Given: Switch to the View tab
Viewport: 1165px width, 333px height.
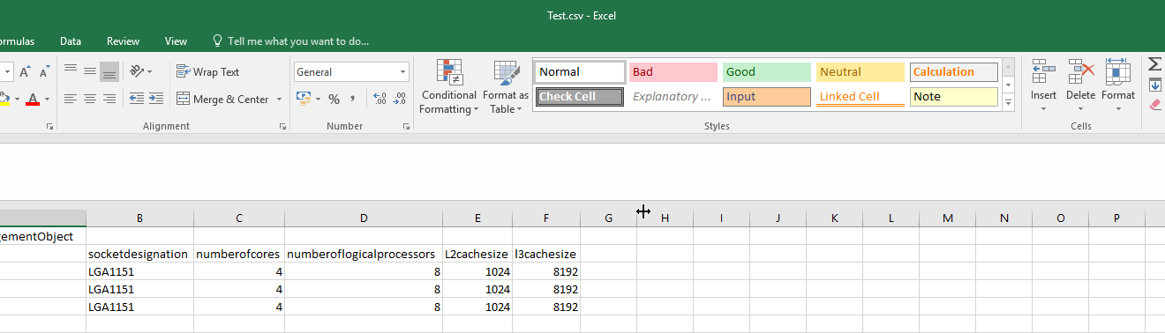Looking at the screenshot, I should pyautogui.click(x=176, y=41).
